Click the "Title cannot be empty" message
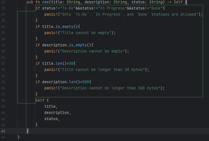 87,33
